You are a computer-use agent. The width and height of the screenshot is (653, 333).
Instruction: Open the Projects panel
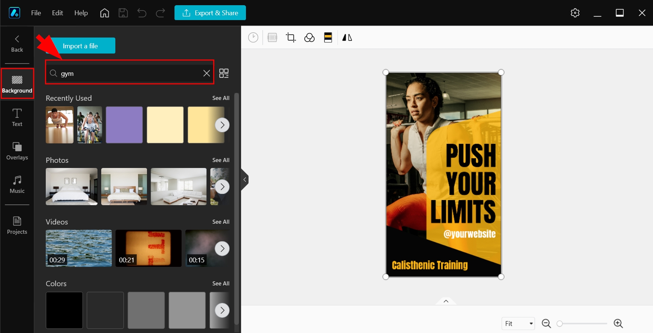pos(17,225)
